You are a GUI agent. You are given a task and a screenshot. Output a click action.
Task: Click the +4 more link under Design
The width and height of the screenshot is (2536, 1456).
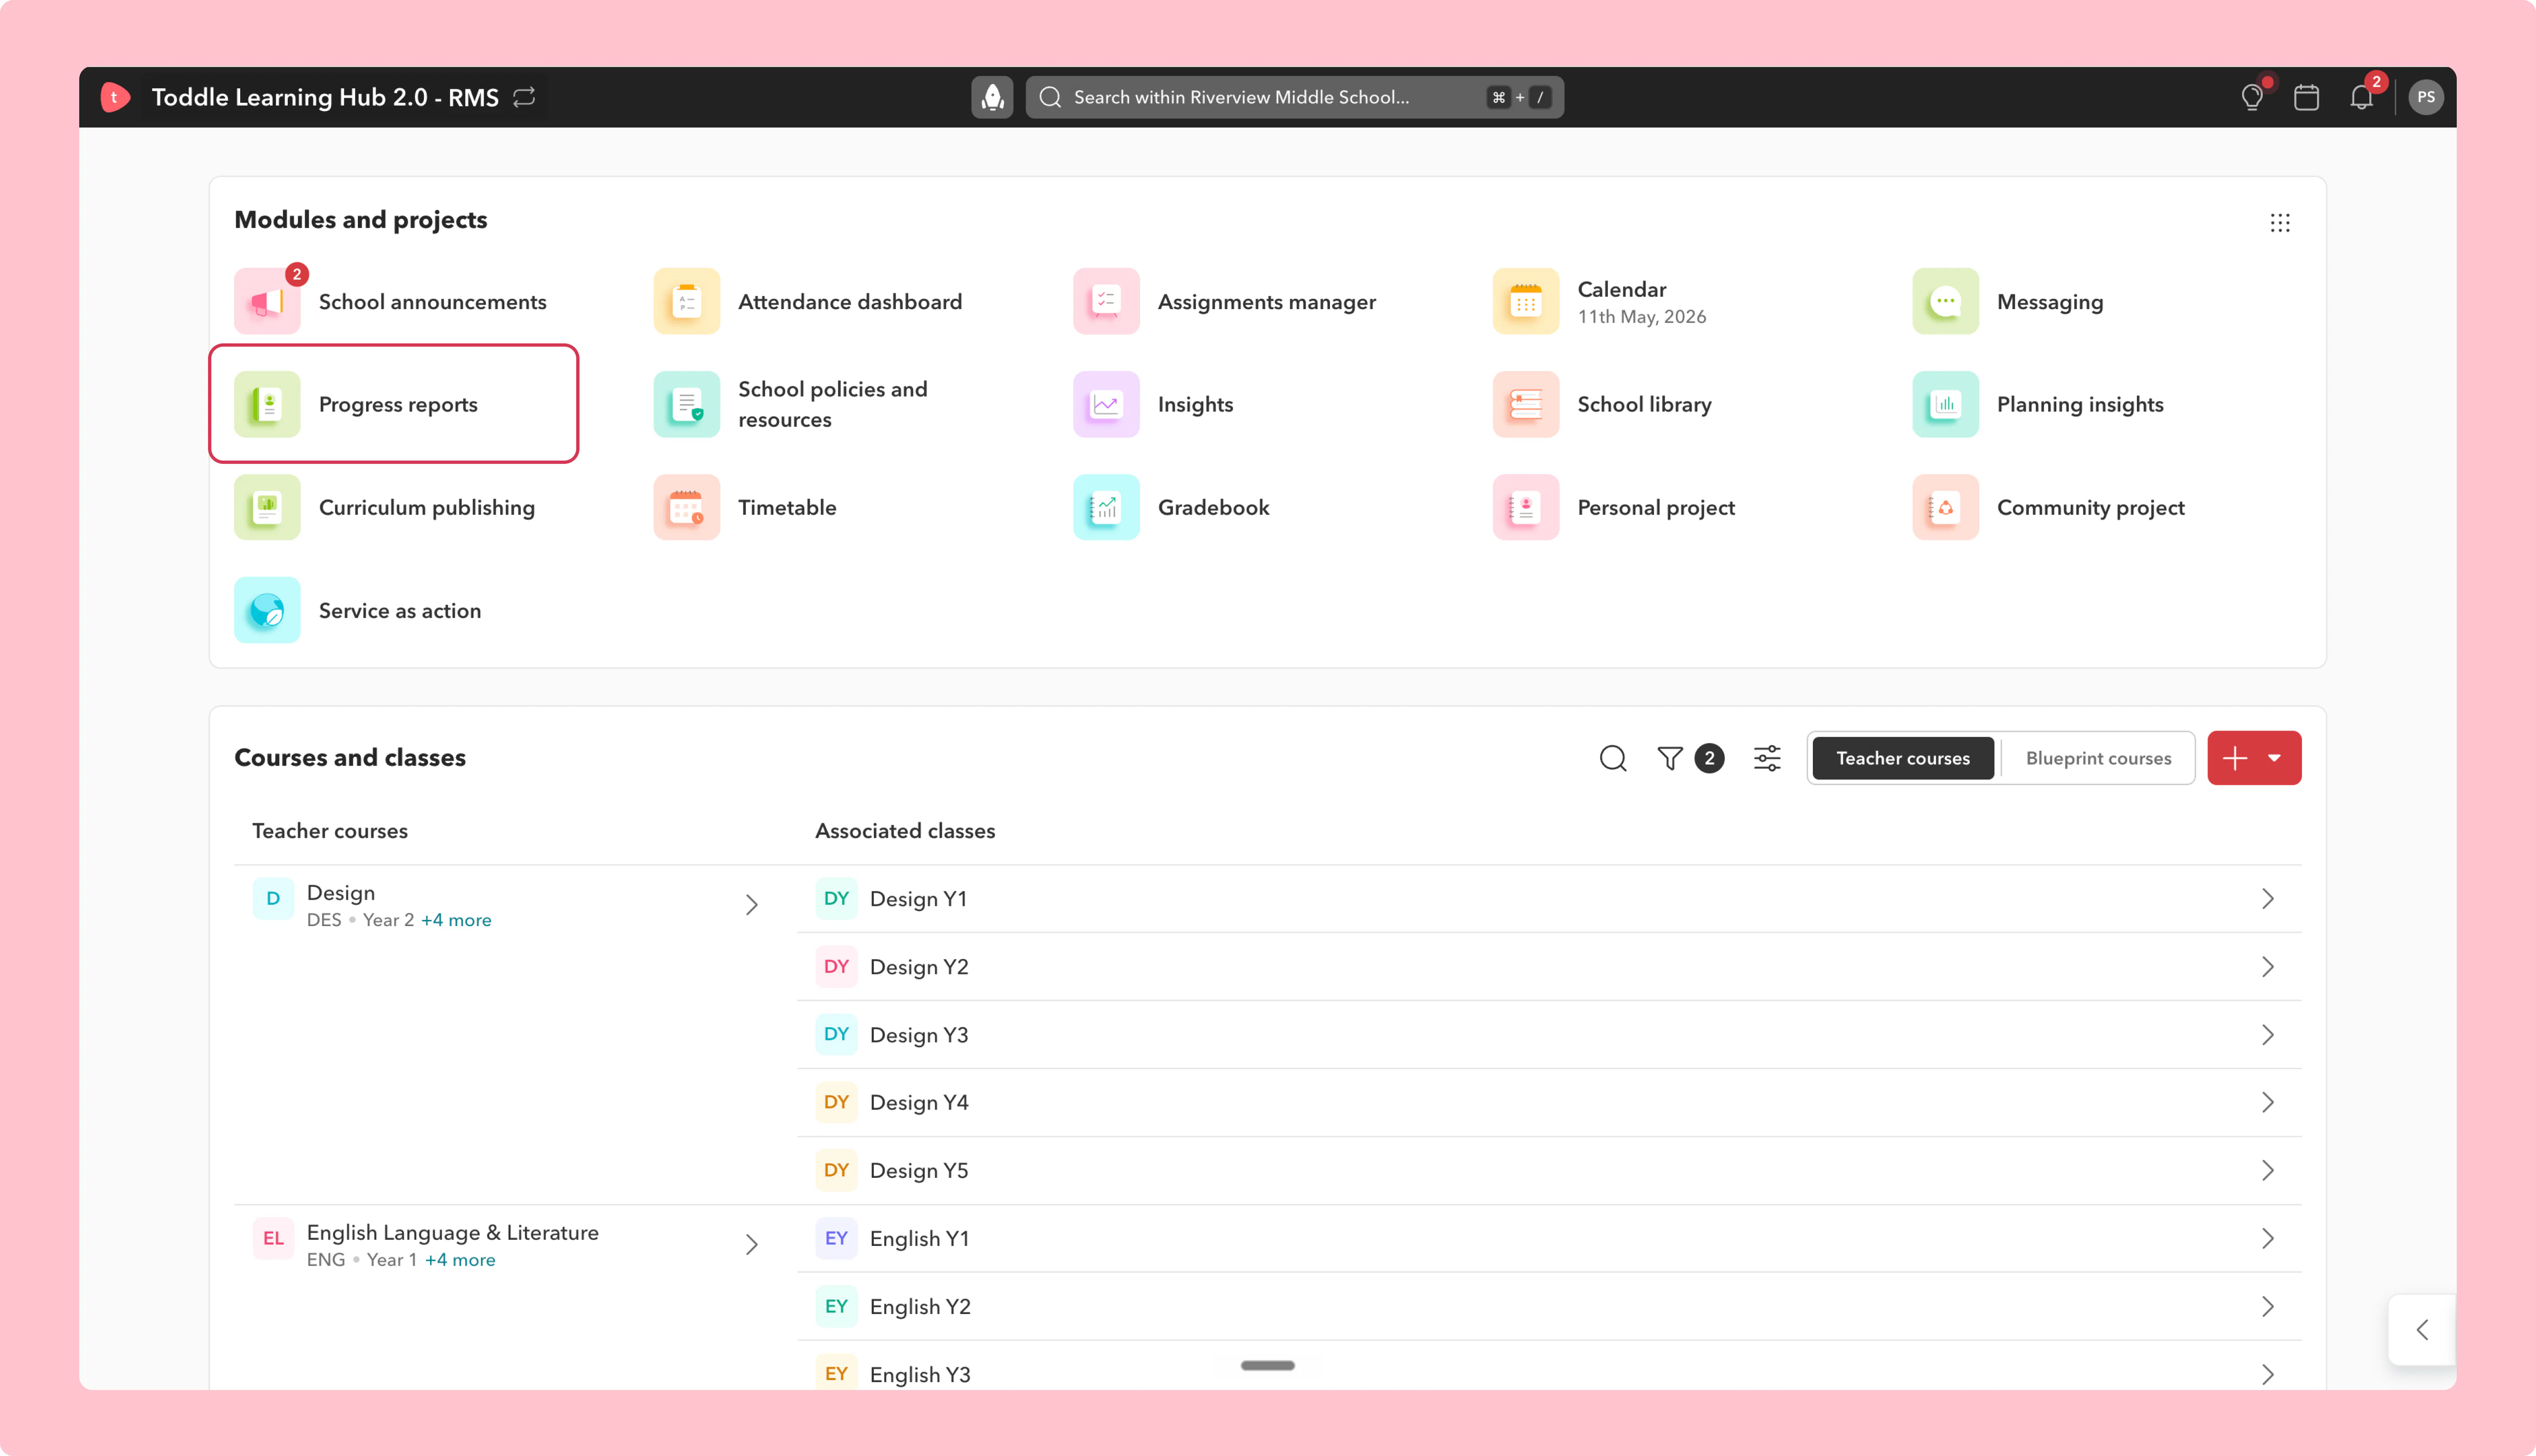tap(456, 920)
